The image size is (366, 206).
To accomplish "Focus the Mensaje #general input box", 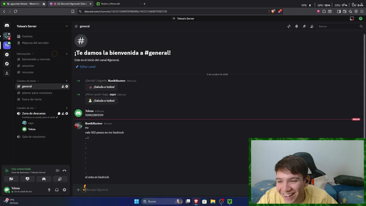I will 166,190.
